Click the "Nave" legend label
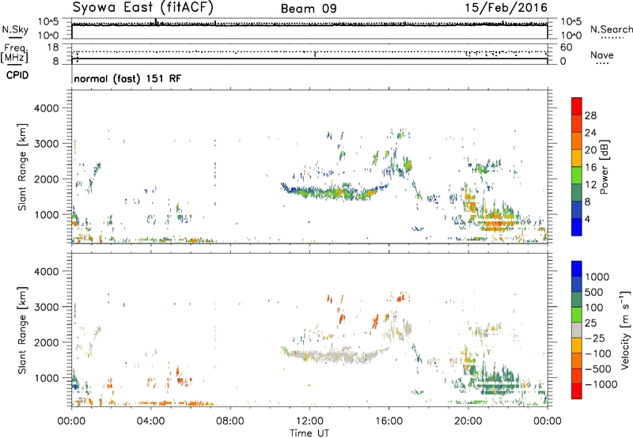The height and width of the screenshot is (438, 633). point(602,55)
